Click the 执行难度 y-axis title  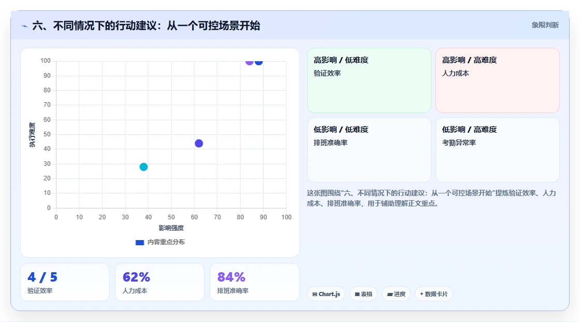32,134
